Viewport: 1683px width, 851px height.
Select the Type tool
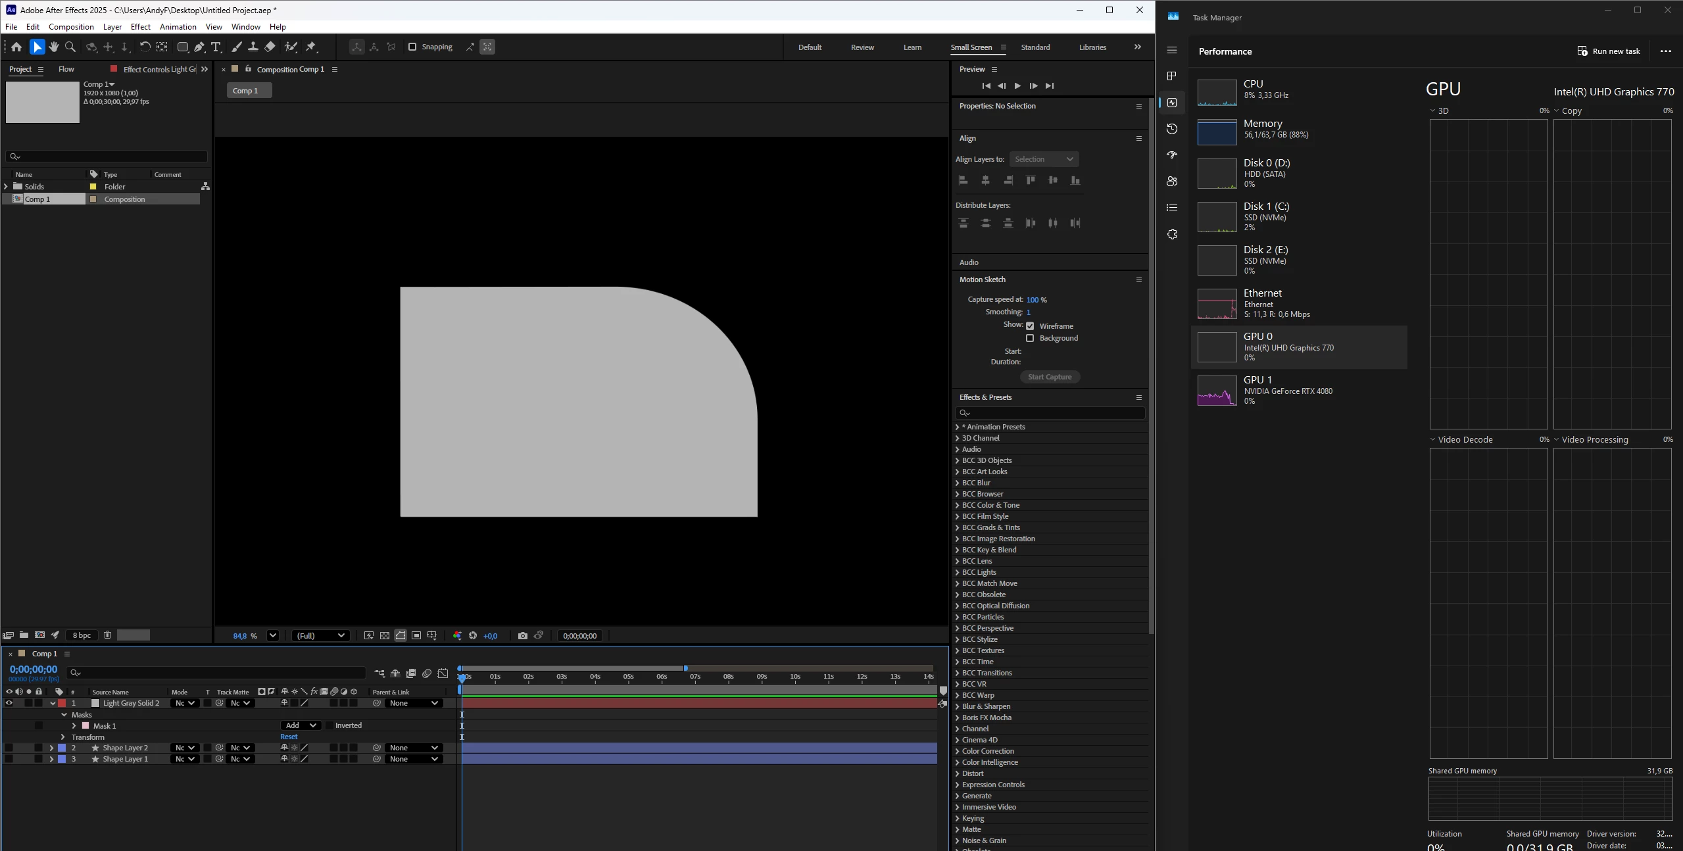216,47
